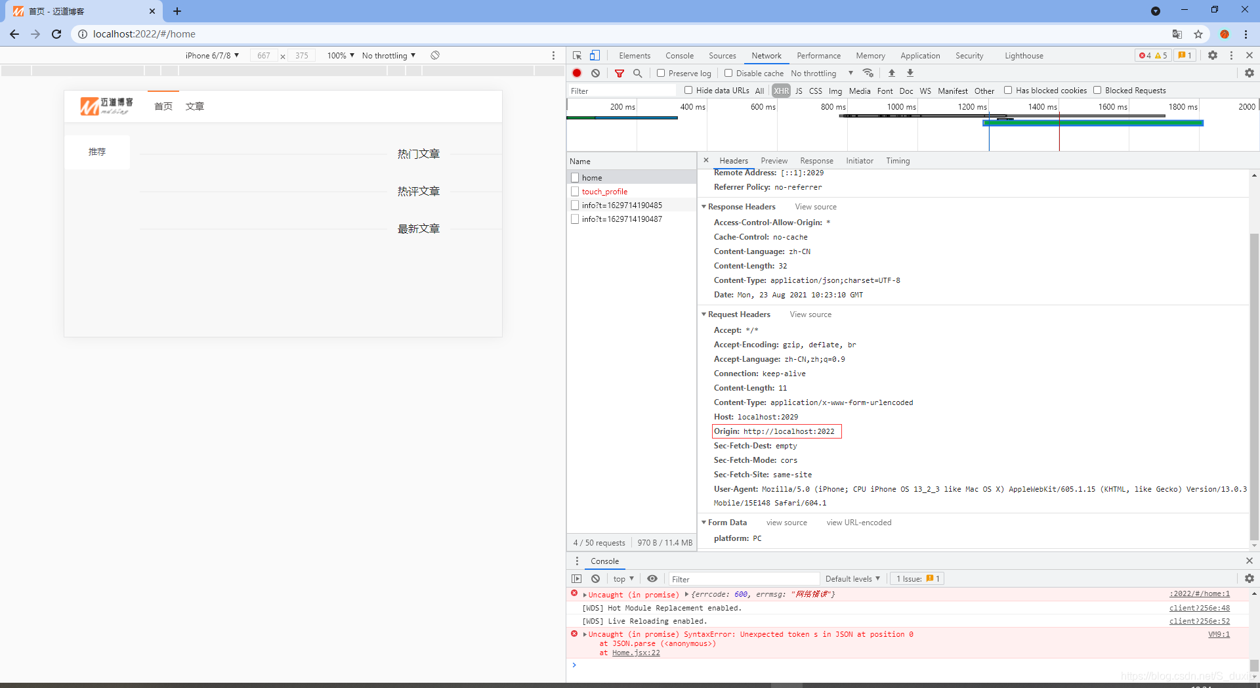Open client?256e:48 source link
Screen dimensions: 1260x688
click(x=1200, y=608)
